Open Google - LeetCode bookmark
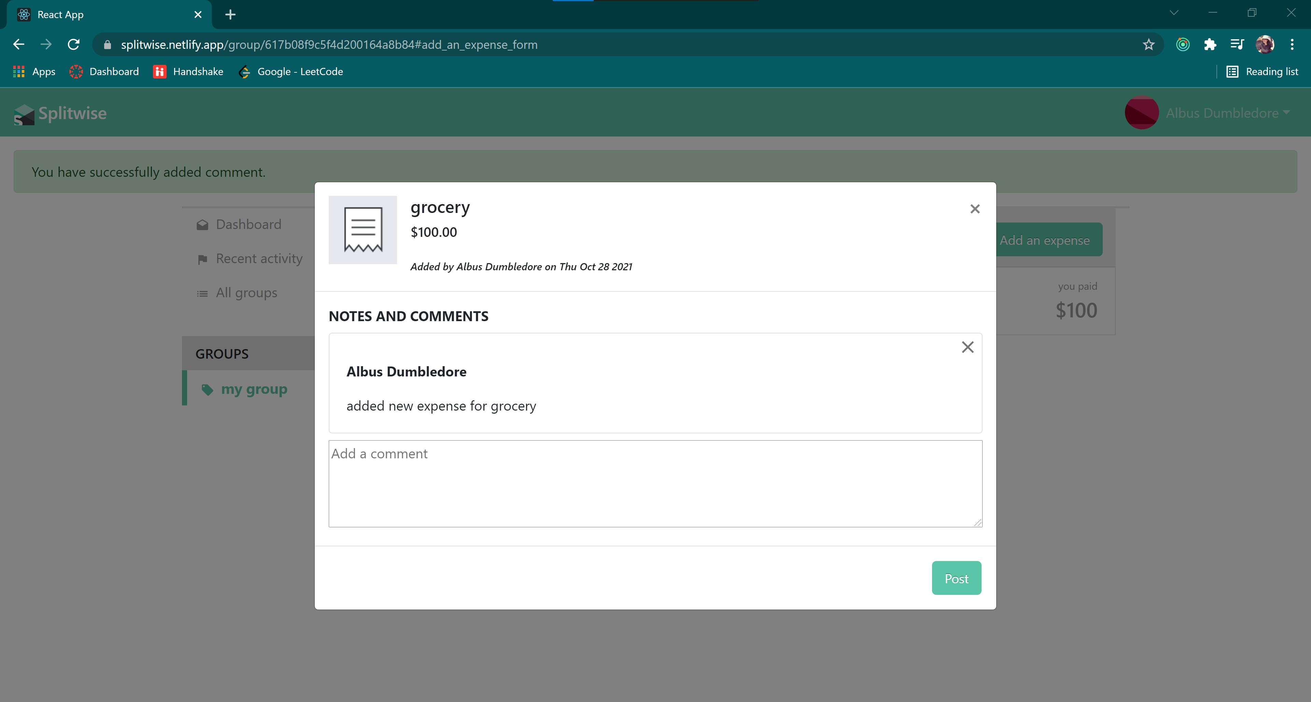Image resolution: width=1311 pixels, height=702 pixels. [x=291, y=72]
